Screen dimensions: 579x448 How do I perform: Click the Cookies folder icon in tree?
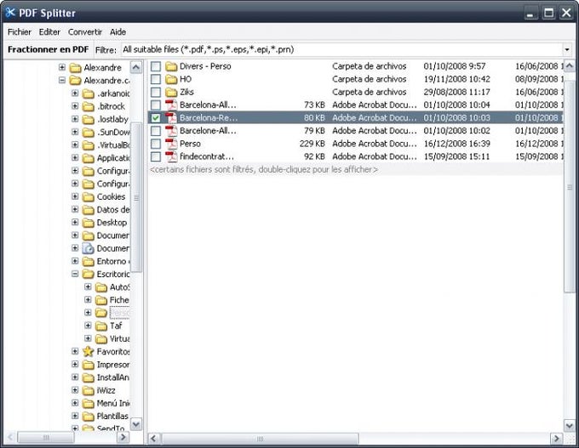pyautogui.click(x=89, y=197)
